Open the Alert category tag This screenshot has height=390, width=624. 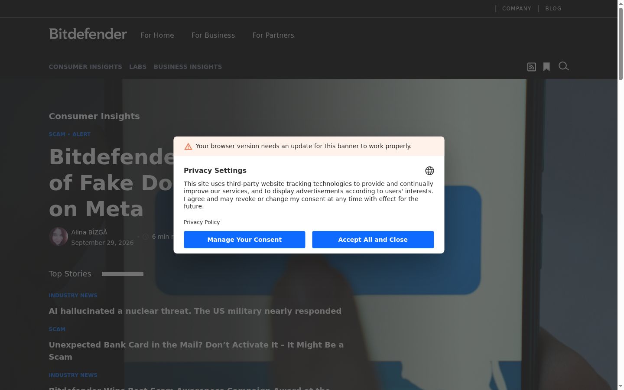pyautogui.click(x=81, y=134)
